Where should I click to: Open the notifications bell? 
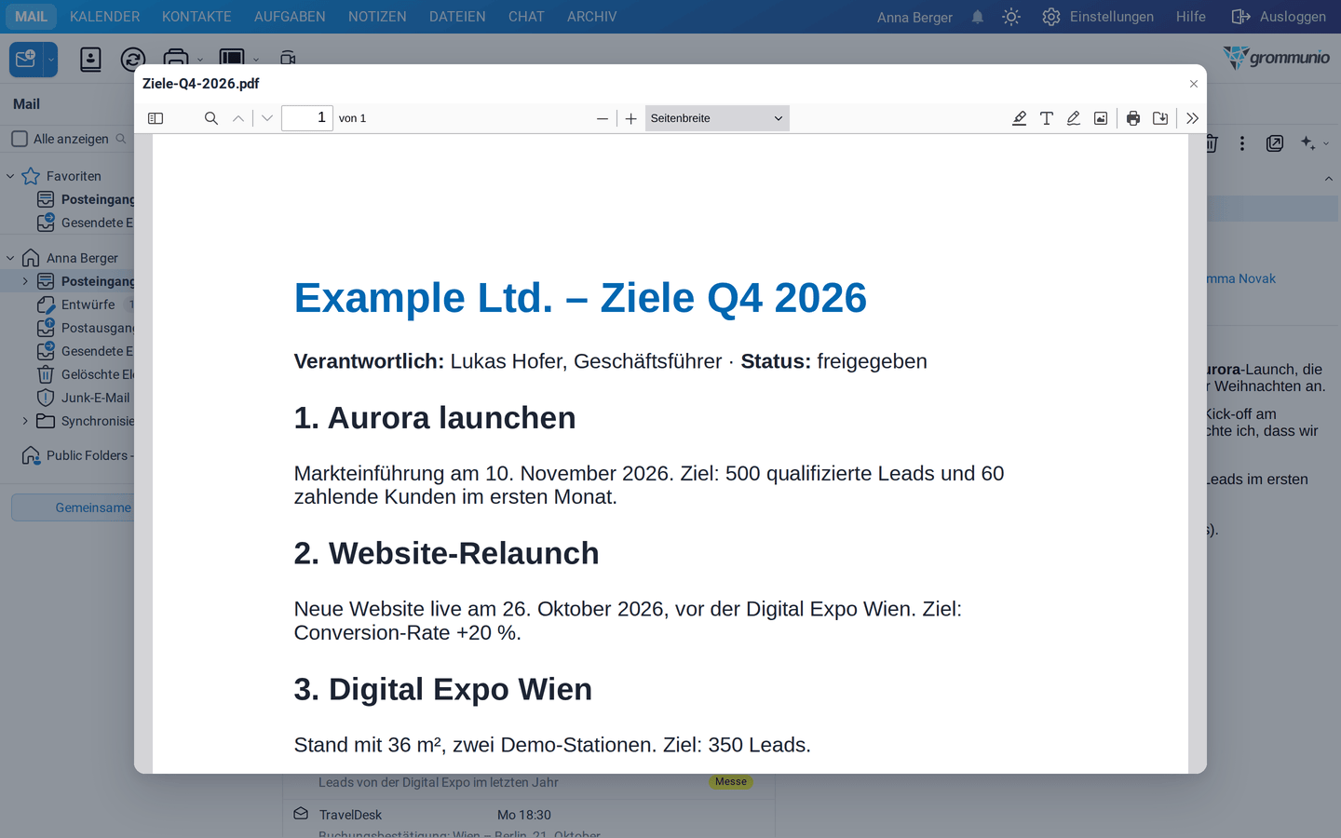(x=978, y=17)
